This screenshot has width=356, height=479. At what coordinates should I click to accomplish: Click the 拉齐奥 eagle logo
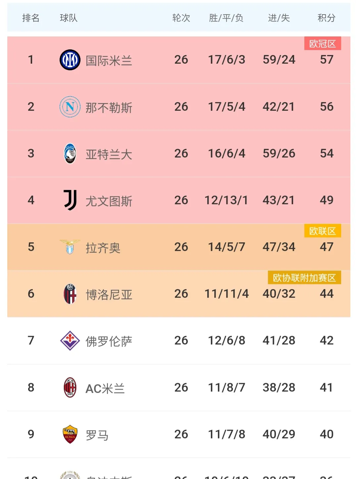click(69, 247)
